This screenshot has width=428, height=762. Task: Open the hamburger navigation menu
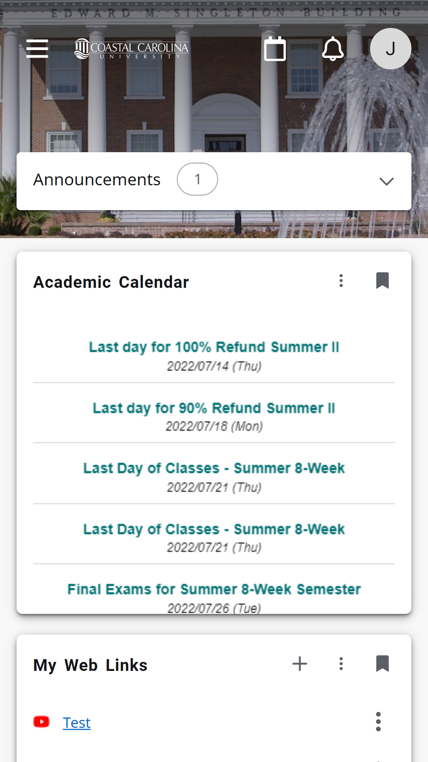[x=37, y=48]
